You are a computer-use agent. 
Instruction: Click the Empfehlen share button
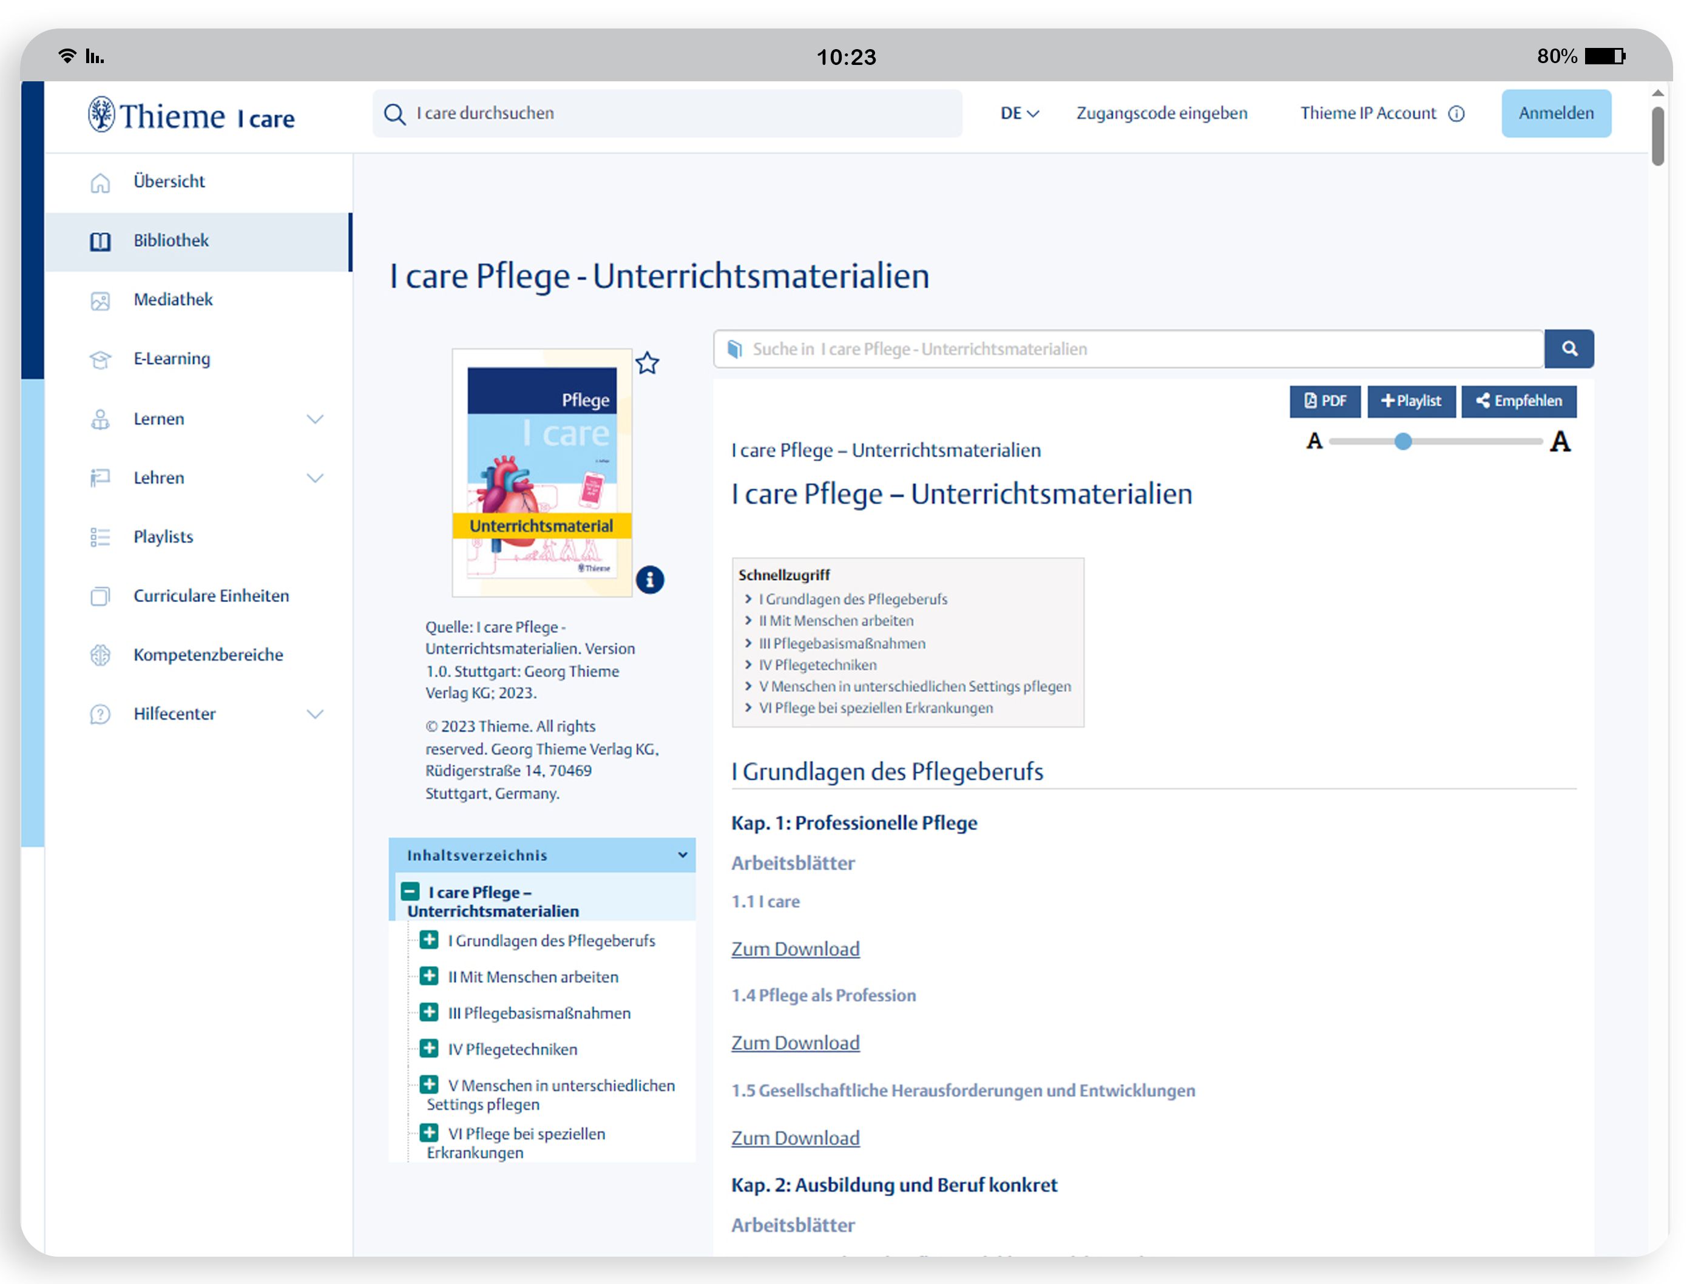click(1519, 401)
